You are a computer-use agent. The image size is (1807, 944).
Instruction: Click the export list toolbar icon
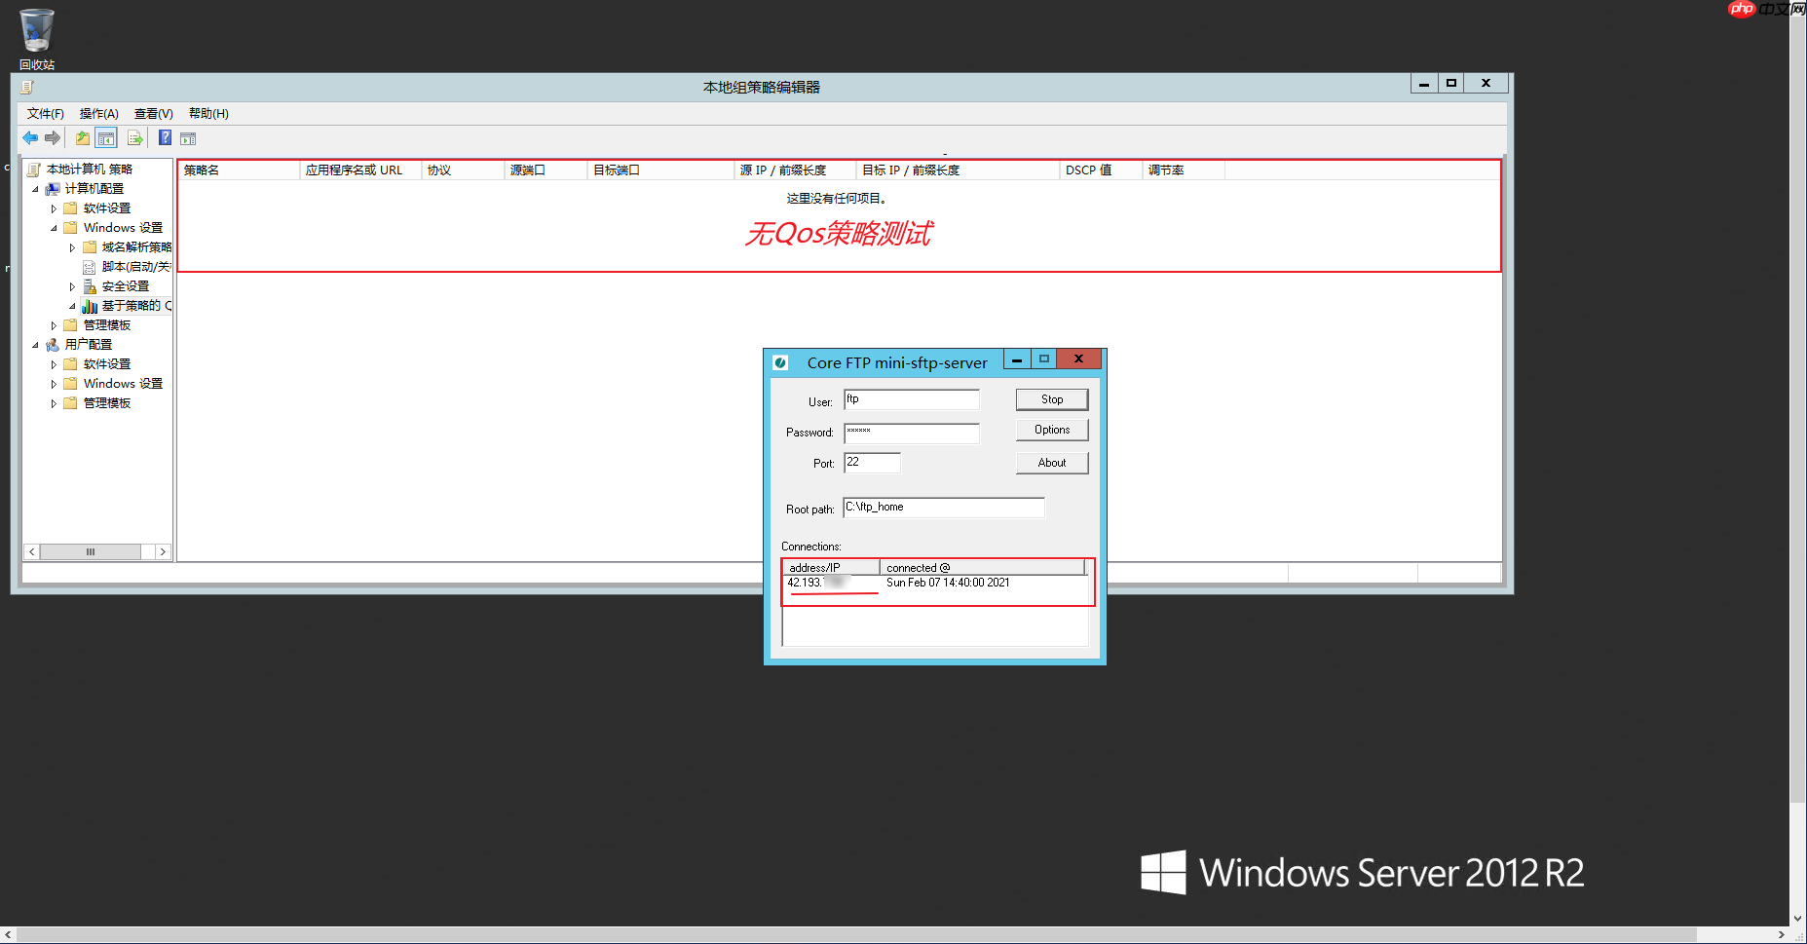tap(135, 137)
